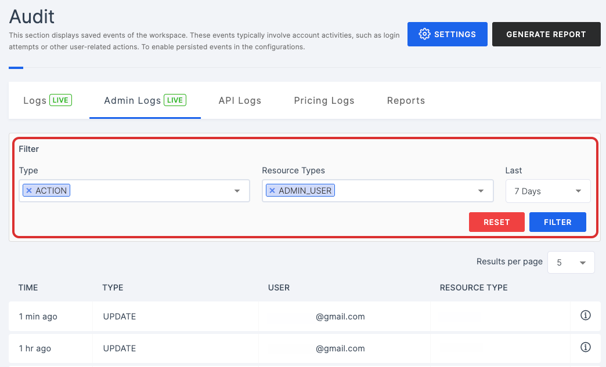Click the TIME column header
This screenshot has height=367, width=606.
(x=28, y=288)
